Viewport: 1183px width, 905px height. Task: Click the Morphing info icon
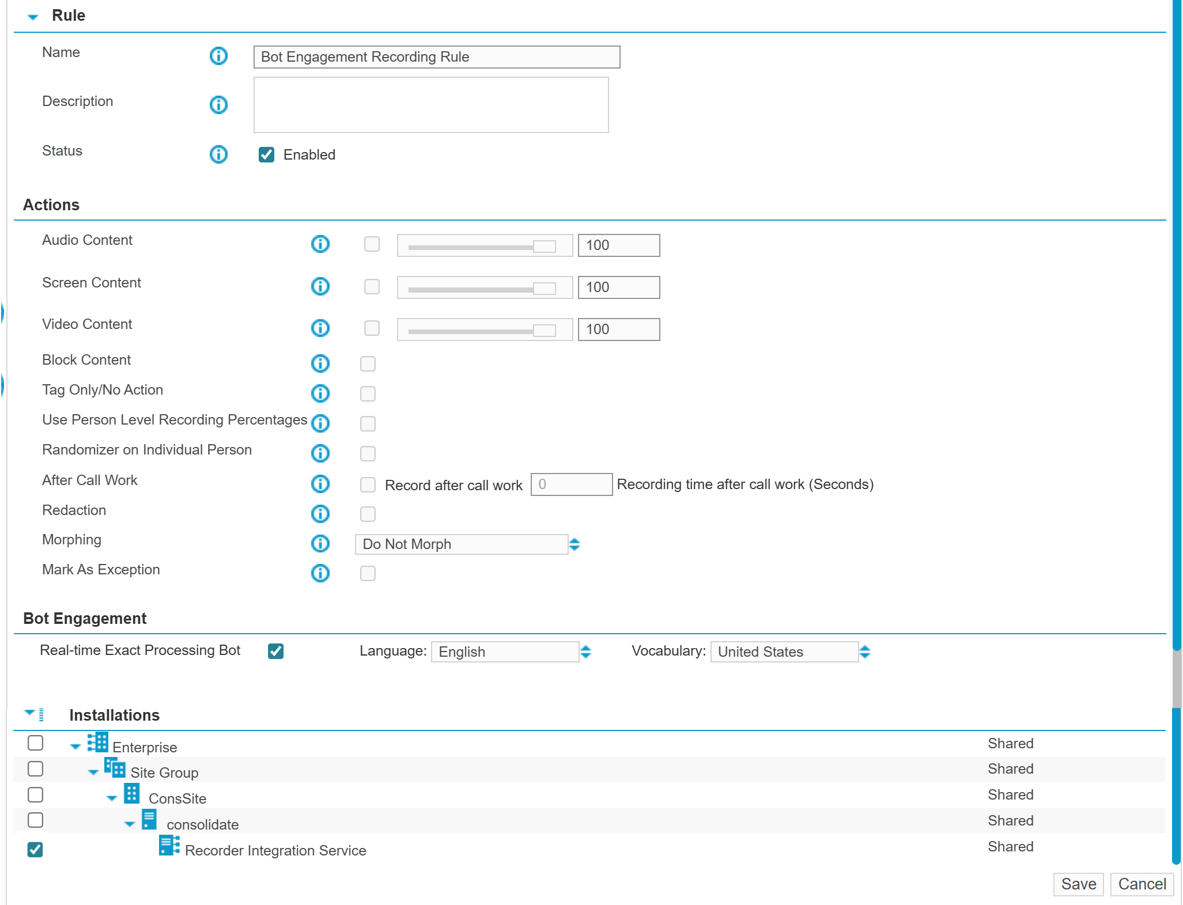click(x=320, y=543)
